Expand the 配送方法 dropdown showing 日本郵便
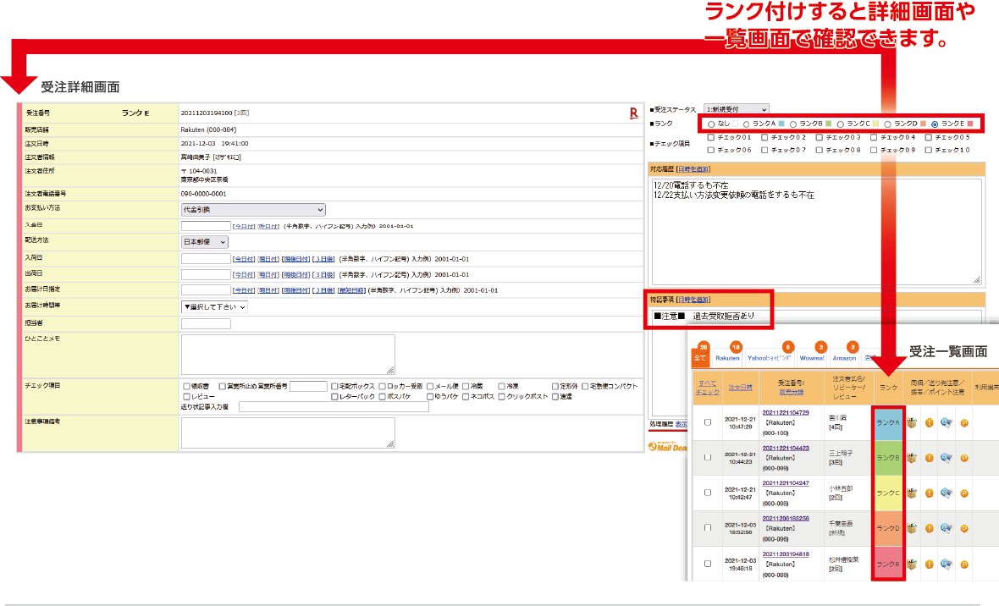 tap(204, 242)
